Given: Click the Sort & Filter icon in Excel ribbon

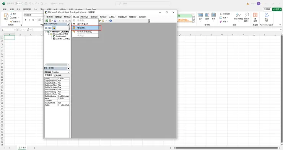Looking at the screenshot, I should pyautogui.click(x=238, y=15).
